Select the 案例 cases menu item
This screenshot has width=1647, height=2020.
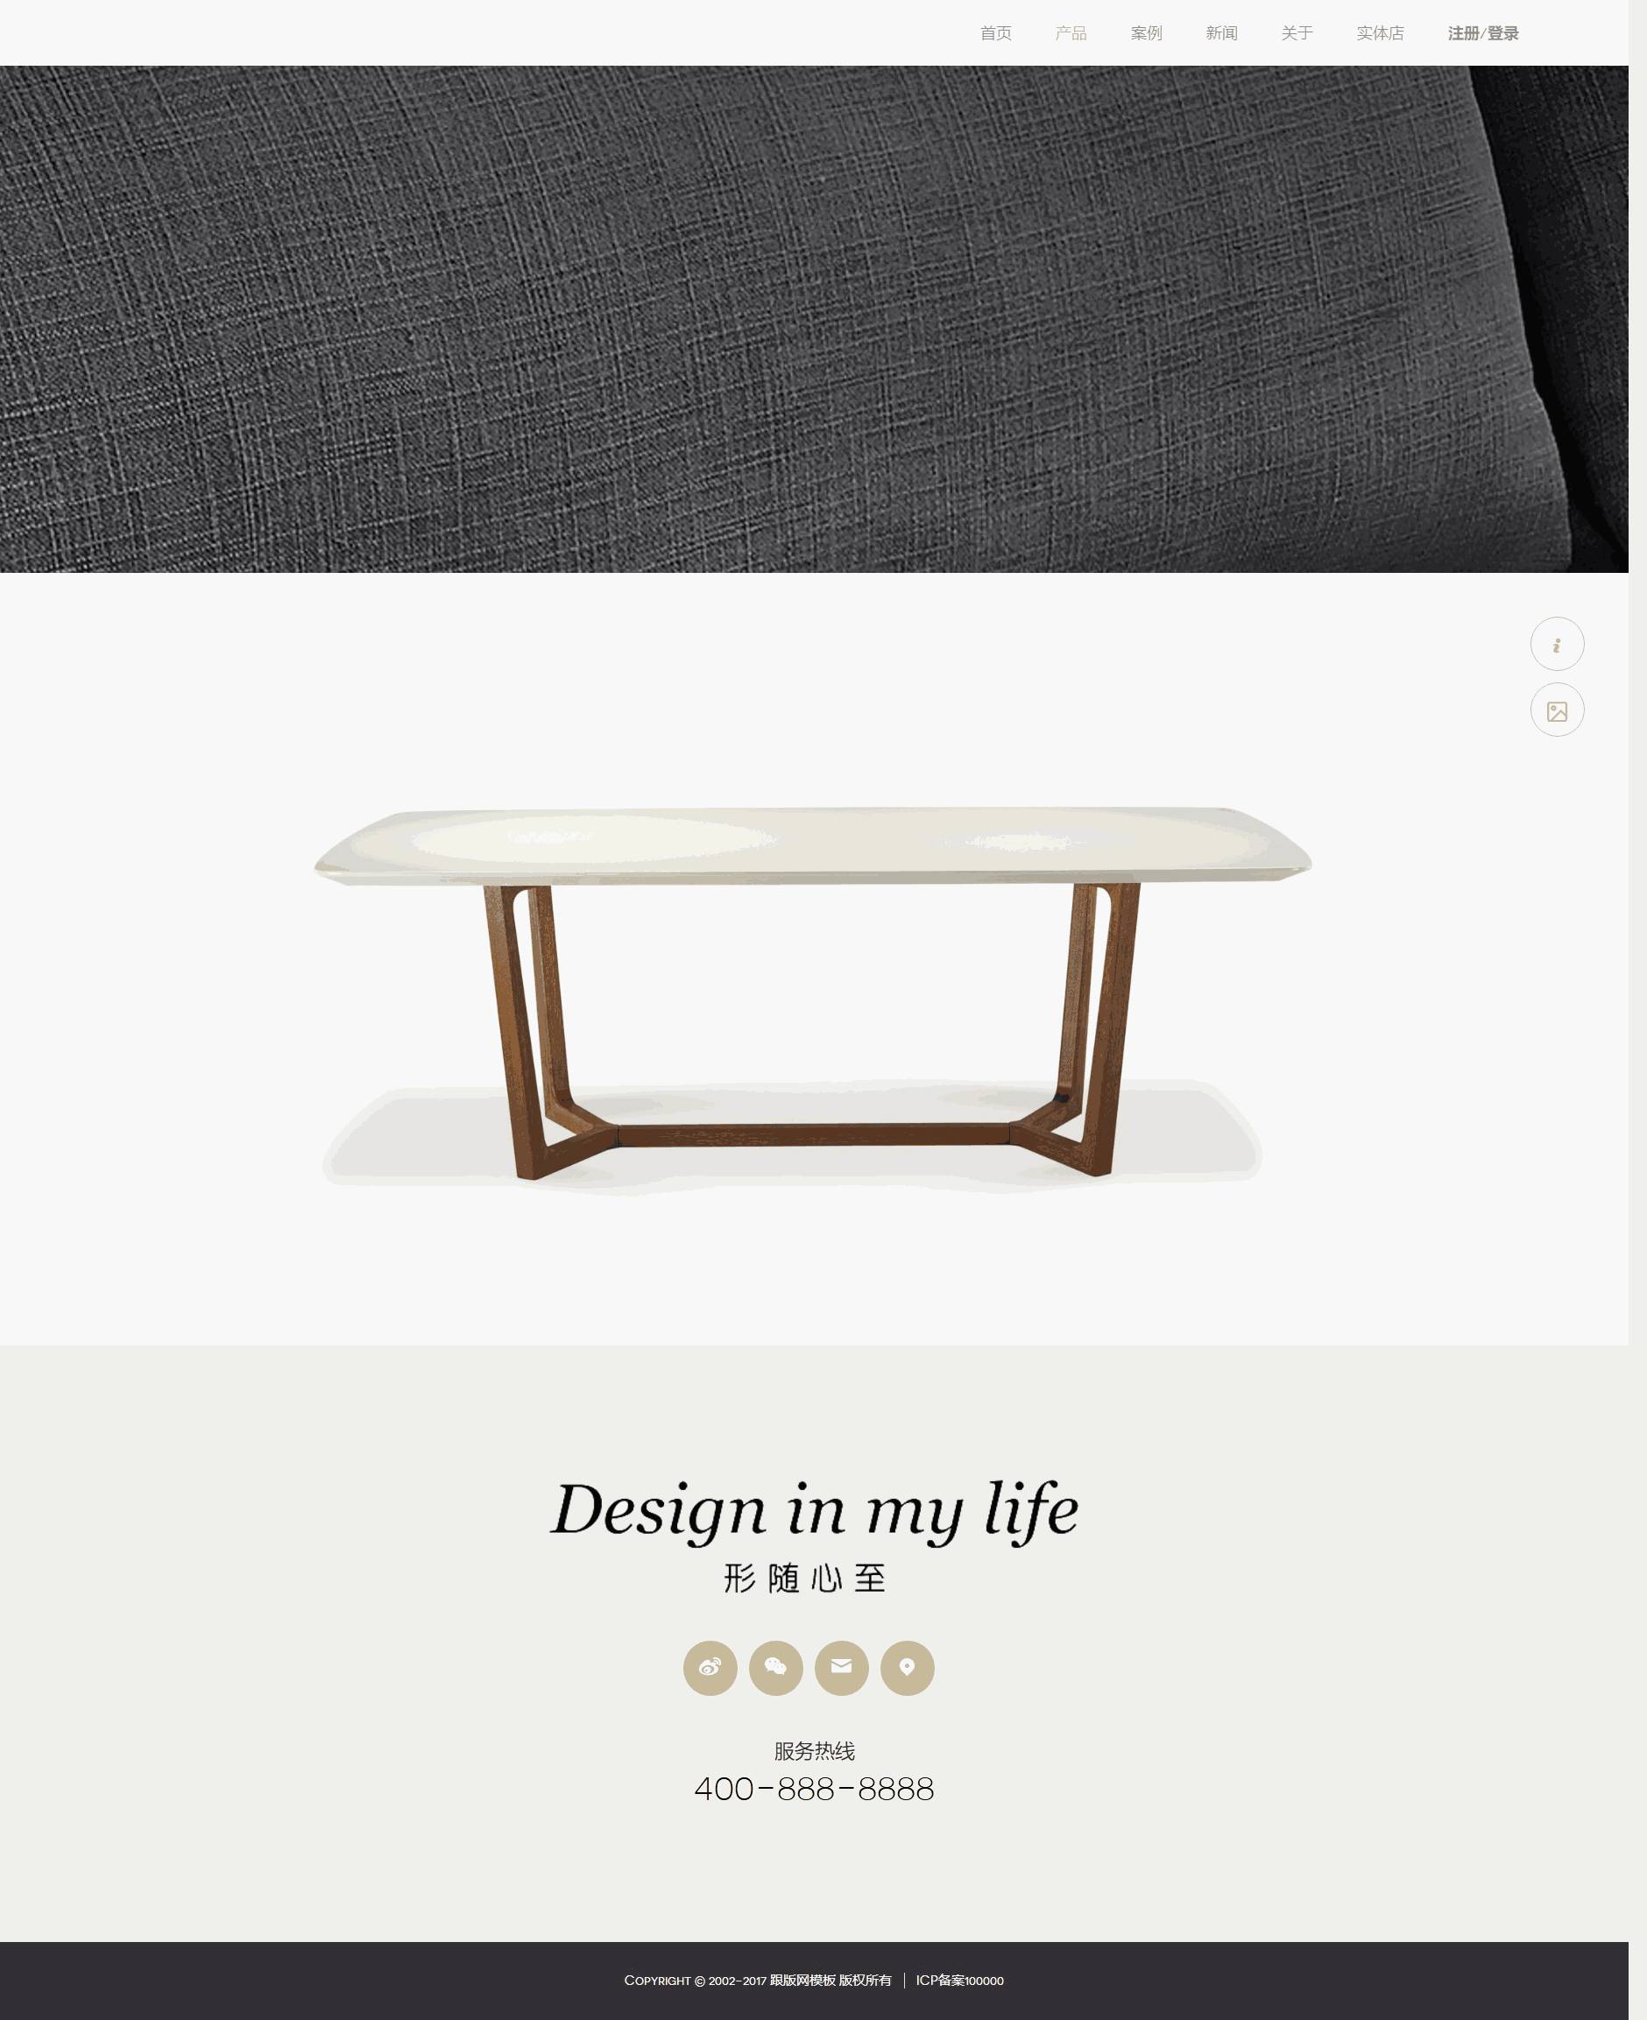(1146, 33)
